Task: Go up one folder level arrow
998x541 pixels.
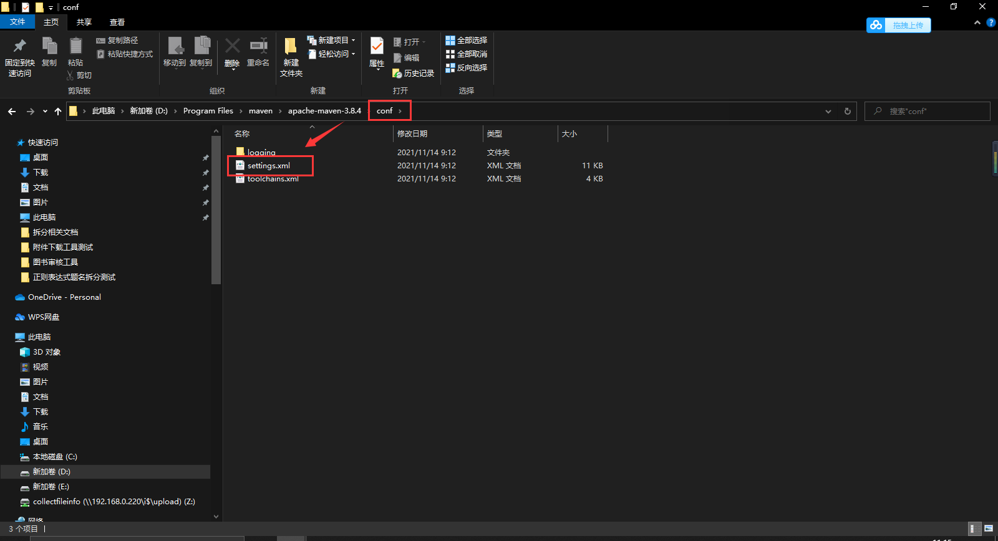Action: (58, 112)
